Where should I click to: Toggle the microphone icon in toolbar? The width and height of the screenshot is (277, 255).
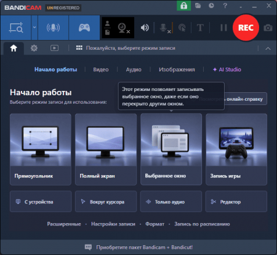[x=165, y=28]
